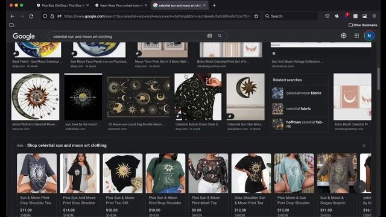Reload the current Google page
The width and height of the screenshot is (386, 217).
click(x=31, y=16)
